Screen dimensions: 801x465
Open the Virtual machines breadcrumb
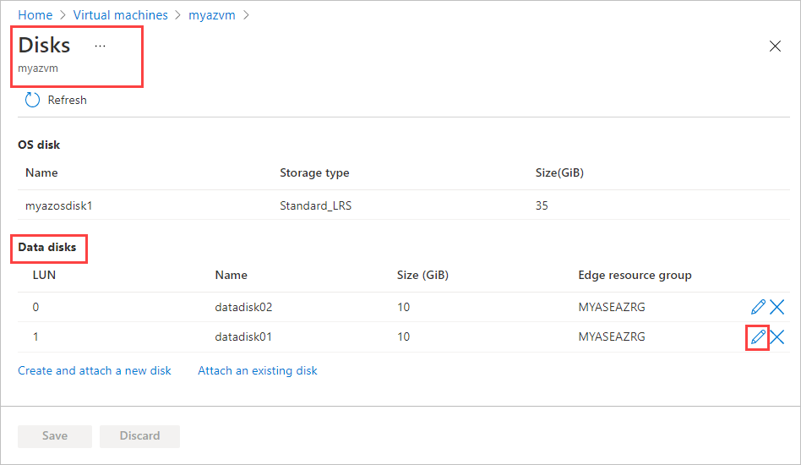pos(121,15)
